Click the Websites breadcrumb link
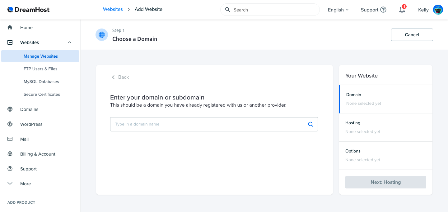This screenshot has width=448, height=212. pyautogui.click(x=113, y=9)
